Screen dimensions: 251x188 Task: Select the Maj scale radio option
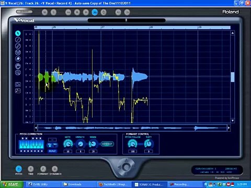(x=50, y=145)
